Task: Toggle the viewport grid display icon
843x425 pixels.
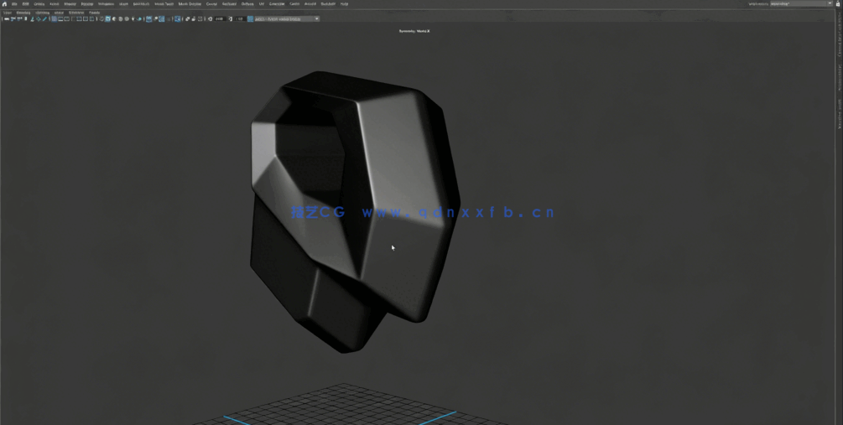Action: [54, 18]
